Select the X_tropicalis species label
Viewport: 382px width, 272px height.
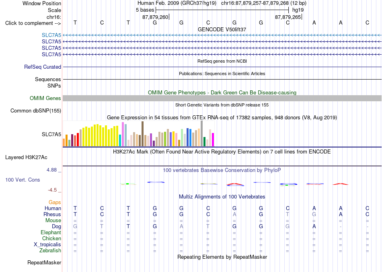click(47, 245)
